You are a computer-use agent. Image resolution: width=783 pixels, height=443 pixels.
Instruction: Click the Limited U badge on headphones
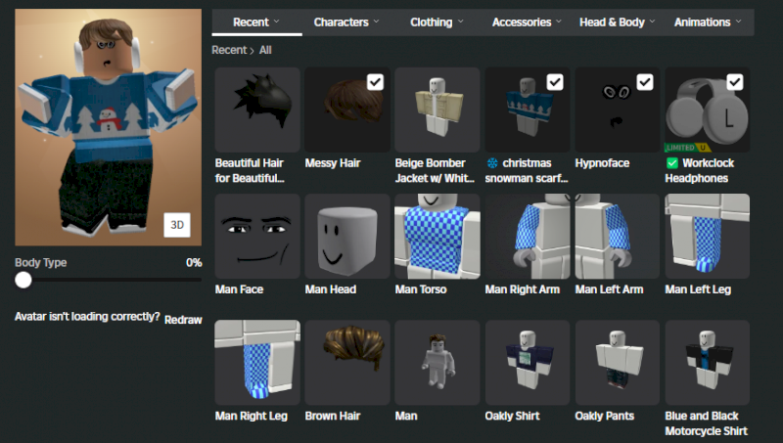(x=687, y=147)
